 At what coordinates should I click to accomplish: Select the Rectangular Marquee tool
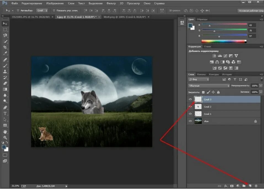coord(5,30)
